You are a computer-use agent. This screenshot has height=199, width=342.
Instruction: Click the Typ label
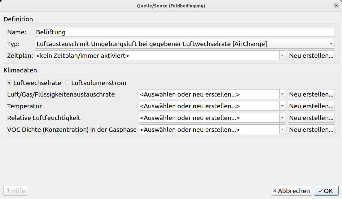[x=13, y=44]
